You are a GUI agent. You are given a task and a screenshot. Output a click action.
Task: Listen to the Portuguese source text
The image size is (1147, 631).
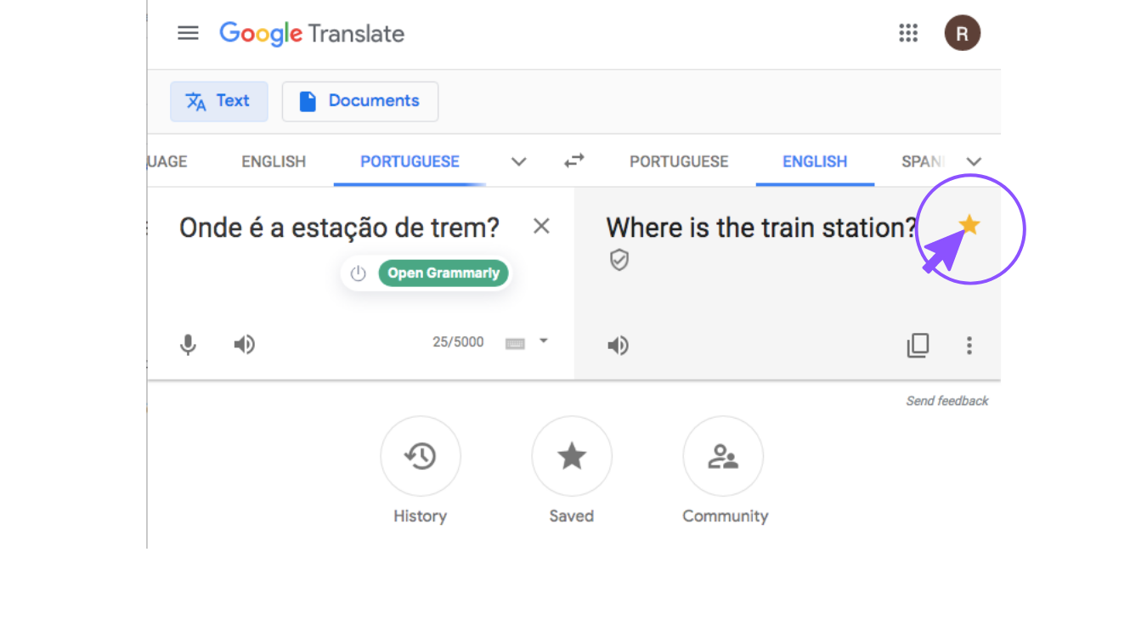tap(245, 344)
